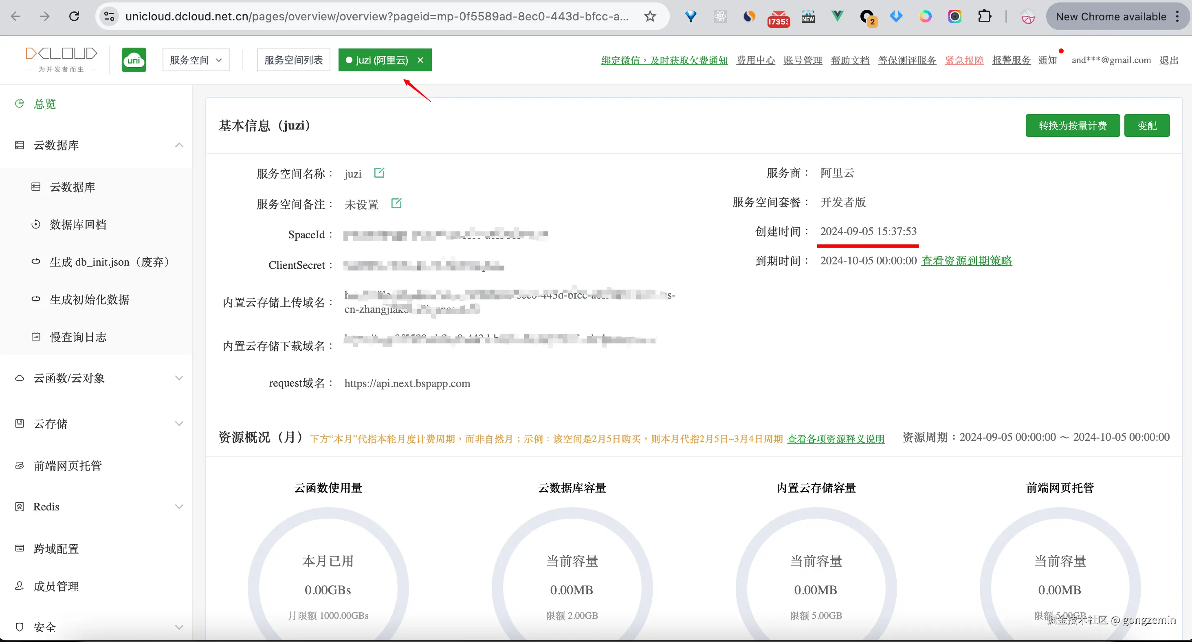Viewport: 1192px width, 642px height.
Task: Close the juzi (阿里云) tab
Action: (420, 60)
